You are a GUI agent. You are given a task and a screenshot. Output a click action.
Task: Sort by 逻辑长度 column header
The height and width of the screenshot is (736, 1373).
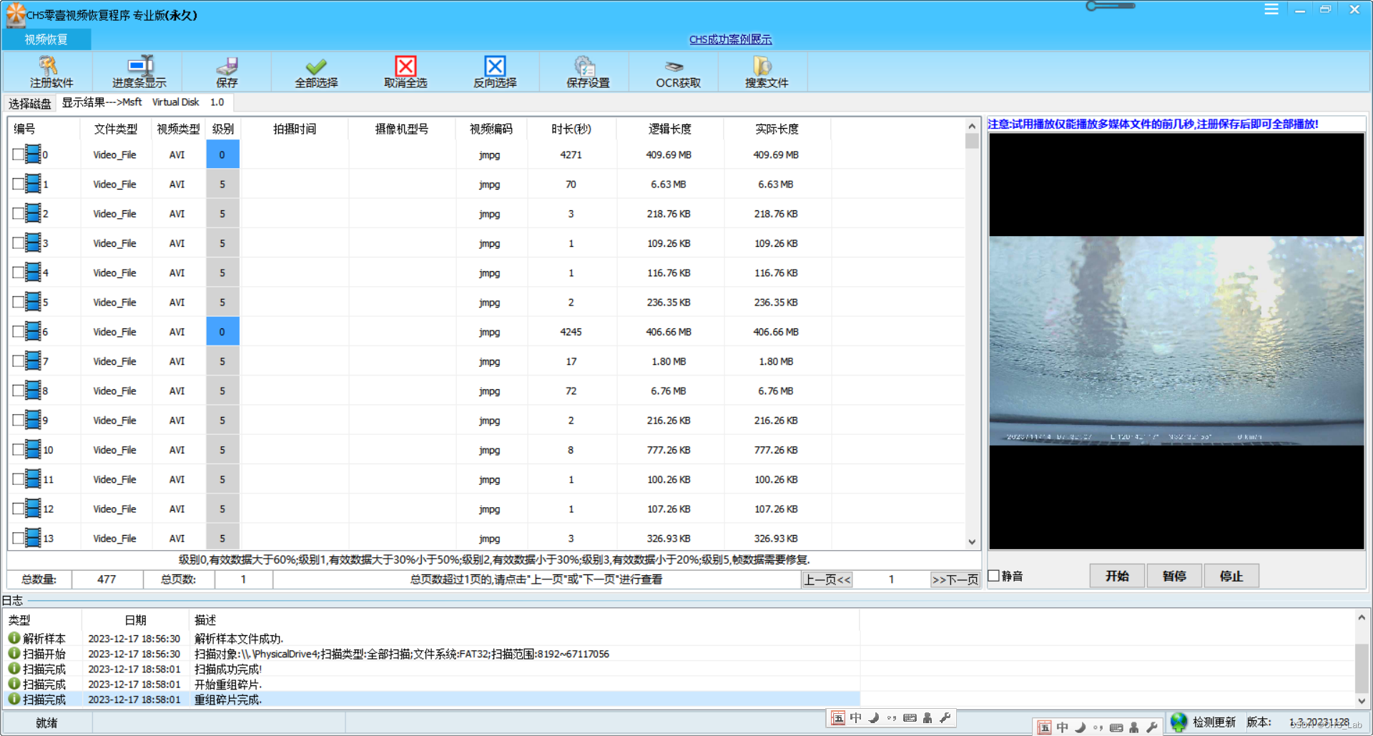[669, 129]
